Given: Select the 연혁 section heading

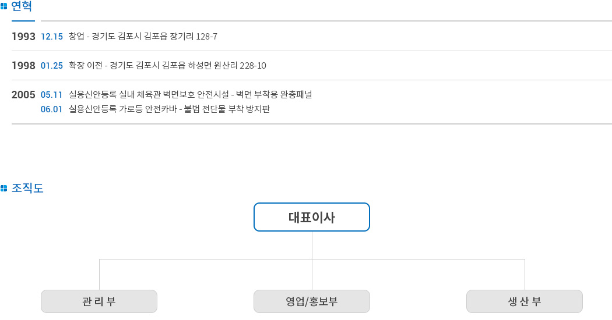Looking at the screenshot, I should [x=22, y=6].
